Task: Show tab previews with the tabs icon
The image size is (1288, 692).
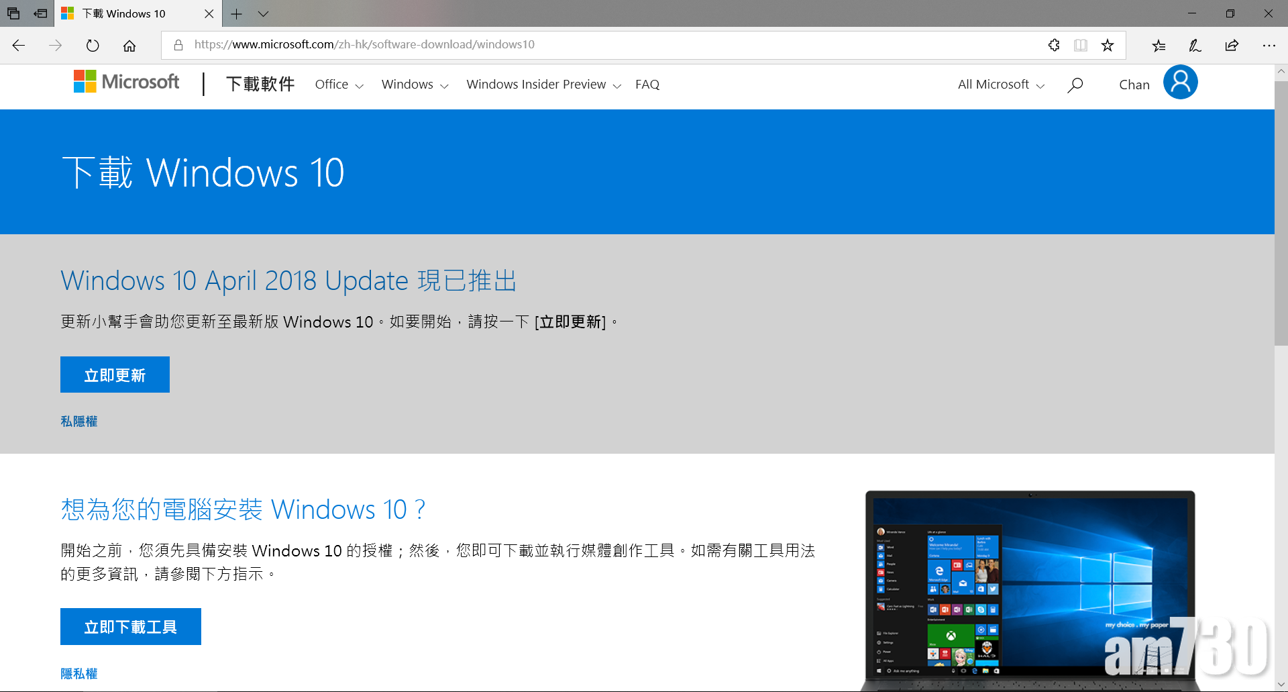Action: click(13, 13)
